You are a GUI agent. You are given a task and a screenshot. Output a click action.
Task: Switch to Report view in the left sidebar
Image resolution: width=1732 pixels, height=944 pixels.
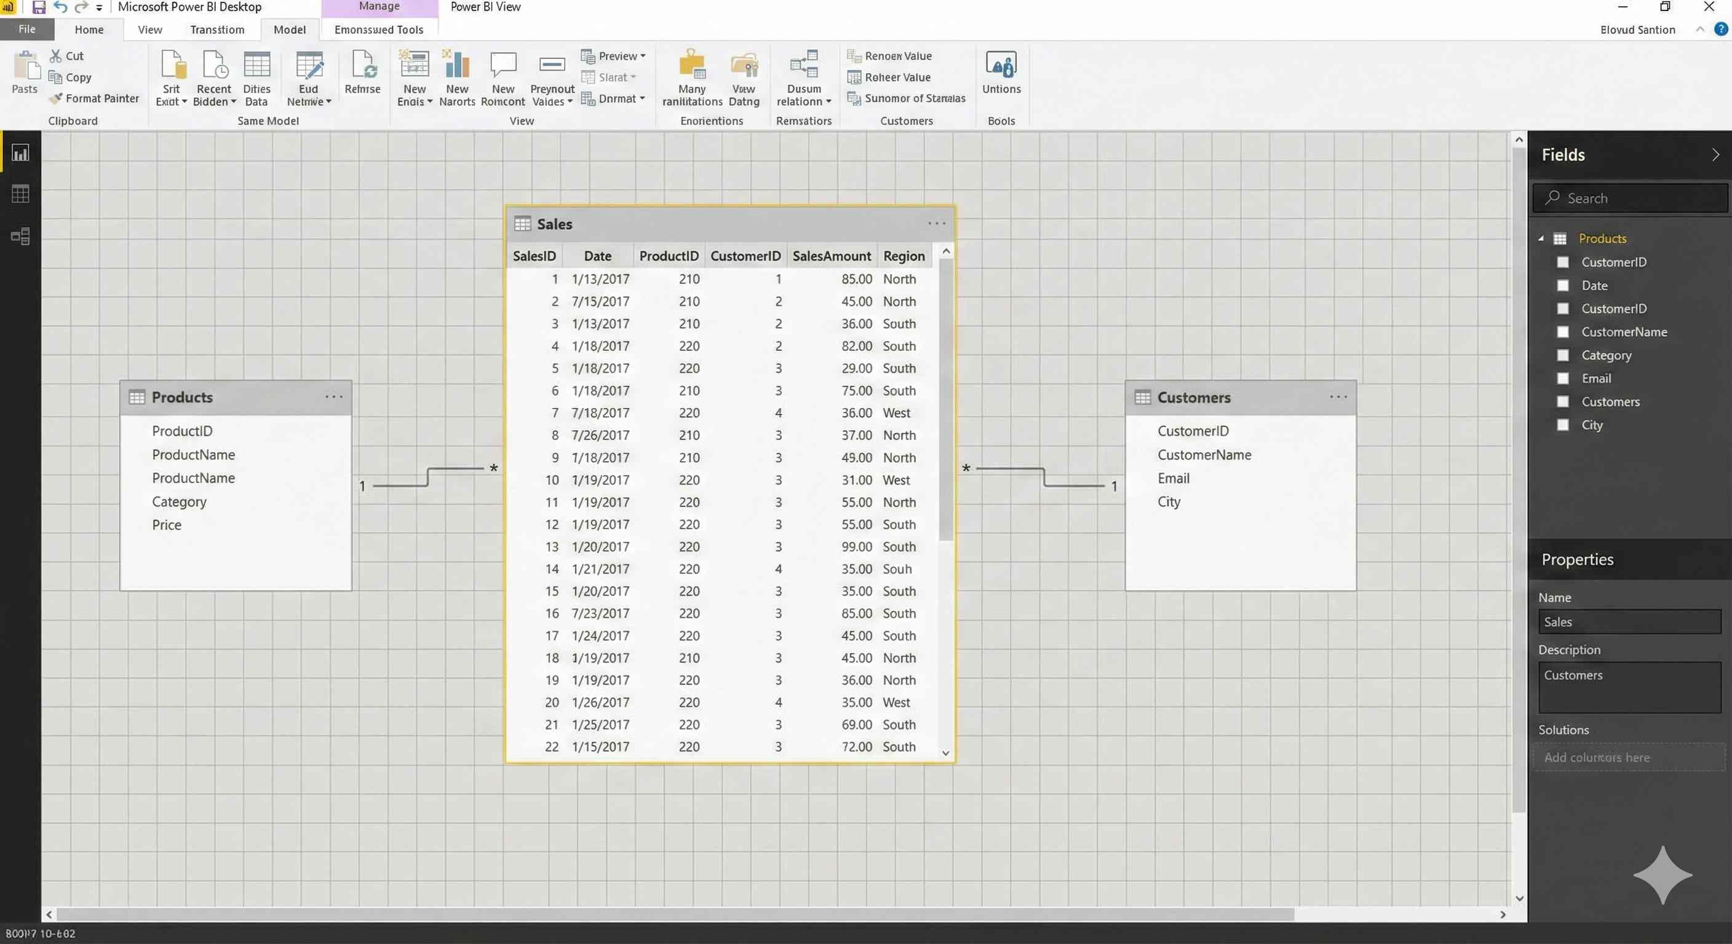[20, 152]
